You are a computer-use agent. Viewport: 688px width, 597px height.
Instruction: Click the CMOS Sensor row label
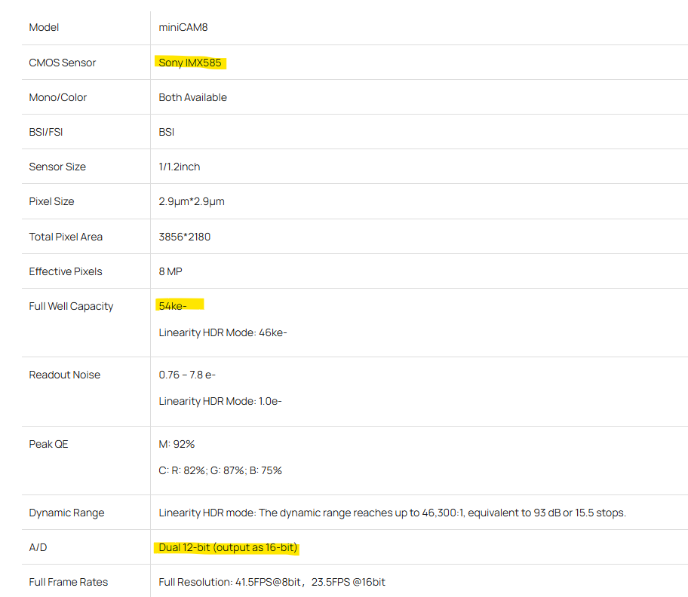(x=63, y=63)
